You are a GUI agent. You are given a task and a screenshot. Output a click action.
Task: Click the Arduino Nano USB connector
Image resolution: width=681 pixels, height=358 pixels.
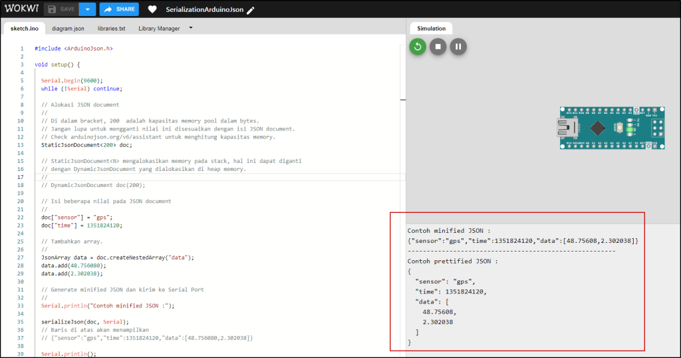(x=566, y=126)
